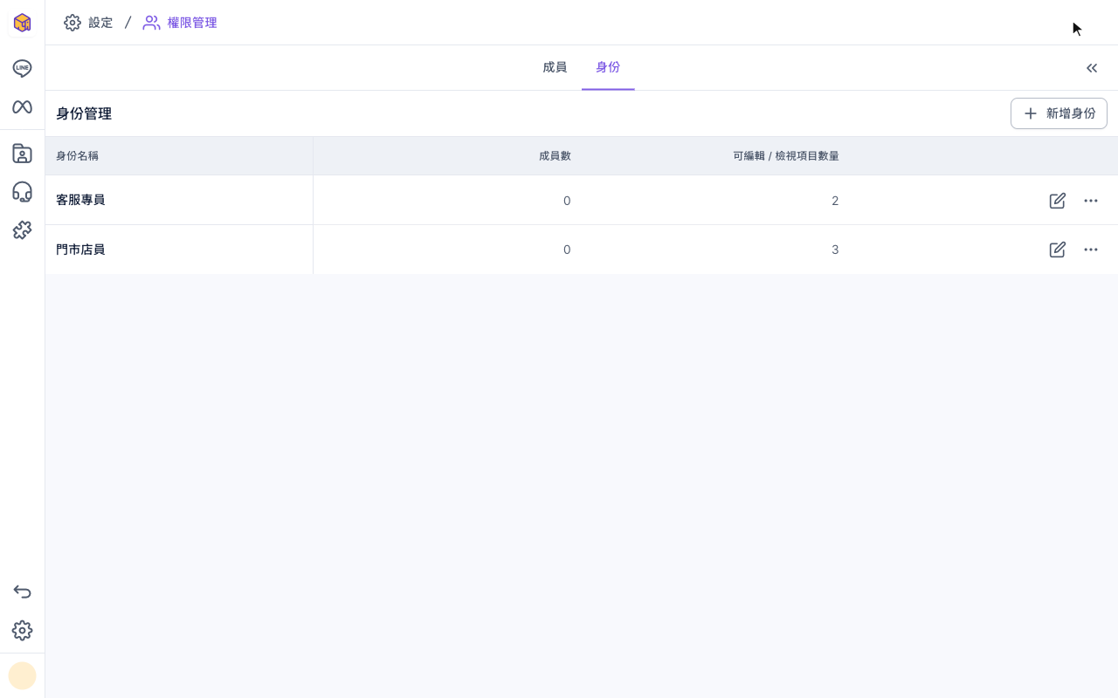Edit the 客服專員 role

[x=1057, y=201]
